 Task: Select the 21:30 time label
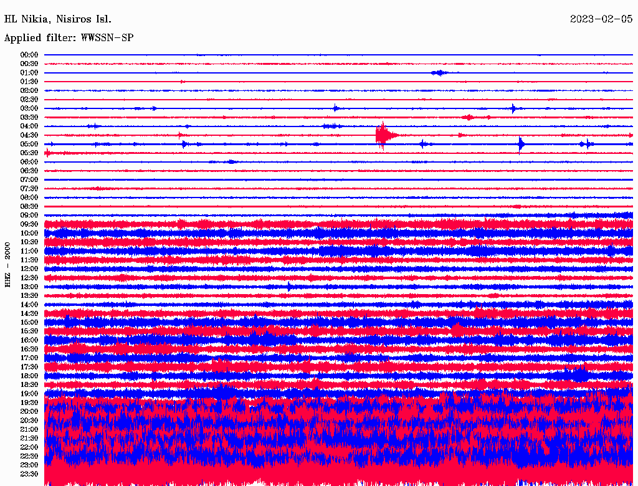[x=29, y=439]
